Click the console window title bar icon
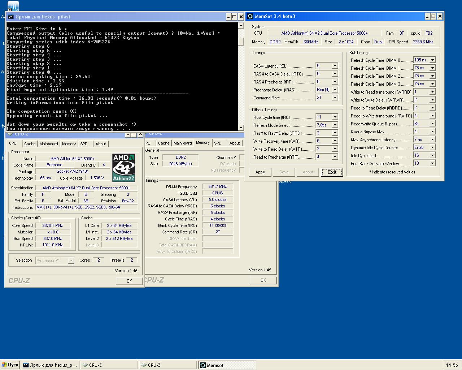Image resolution: width=462 pixels, height=370 pixels. 10,17
